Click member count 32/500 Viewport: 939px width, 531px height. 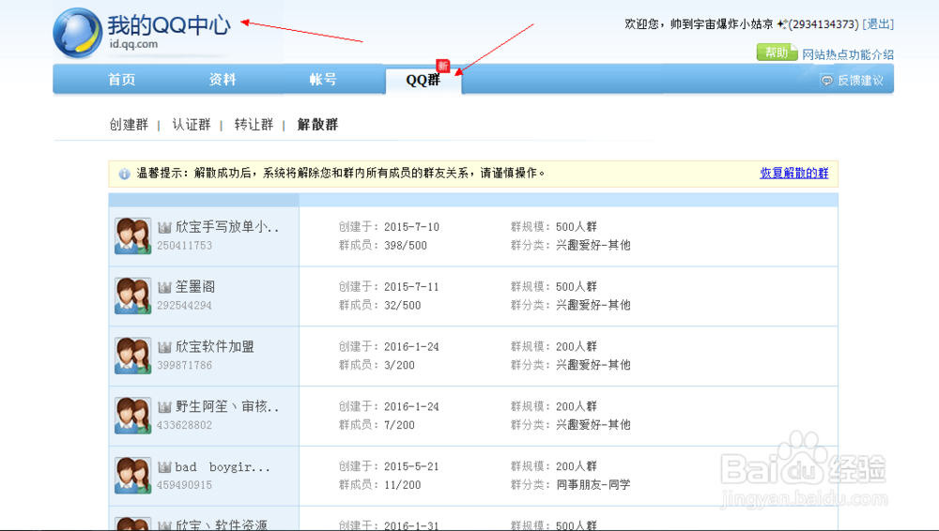tap(403, 305)
